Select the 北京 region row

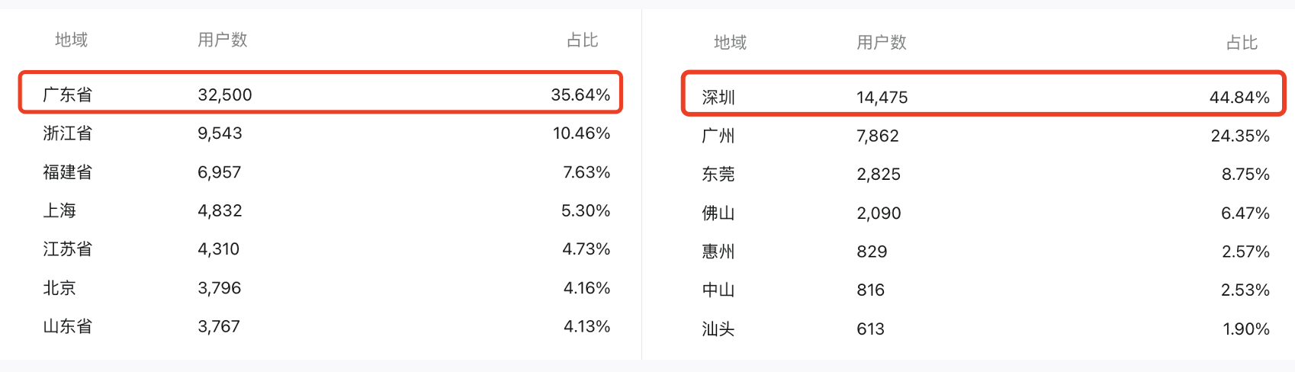(x=59, y=288)
